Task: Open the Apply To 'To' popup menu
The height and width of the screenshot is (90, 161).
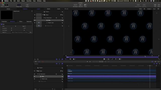Action: pyautogui.click(x=31, y=32)
